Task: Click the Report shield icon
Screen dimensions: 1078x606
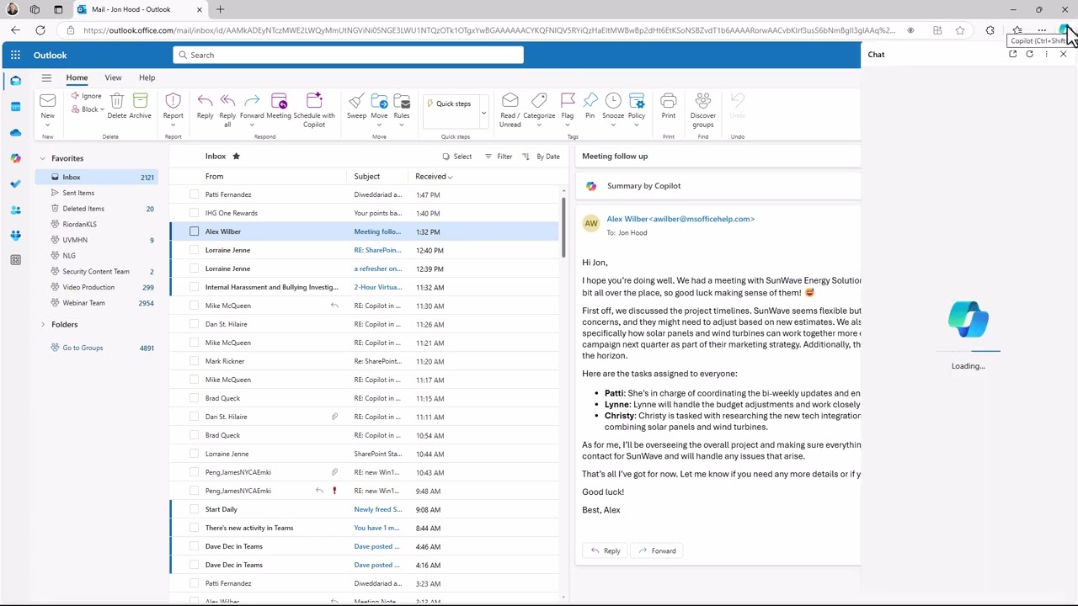Action: (x=173, y=101)
